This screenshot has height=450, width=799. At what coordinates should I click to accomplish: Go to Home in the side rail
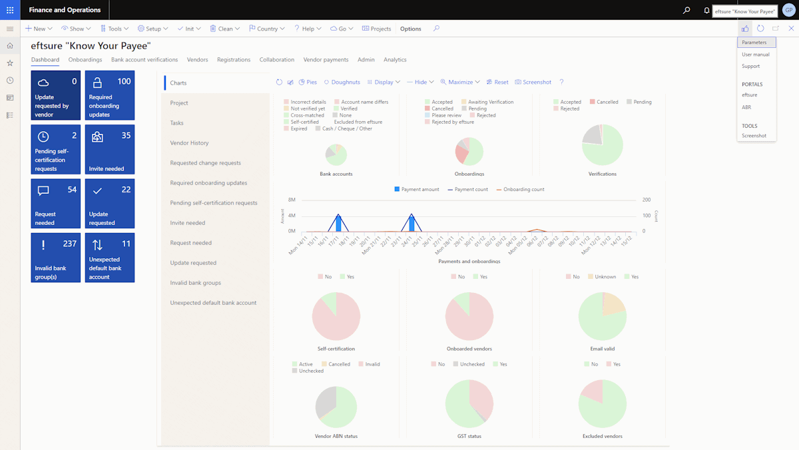click(10, 46)
